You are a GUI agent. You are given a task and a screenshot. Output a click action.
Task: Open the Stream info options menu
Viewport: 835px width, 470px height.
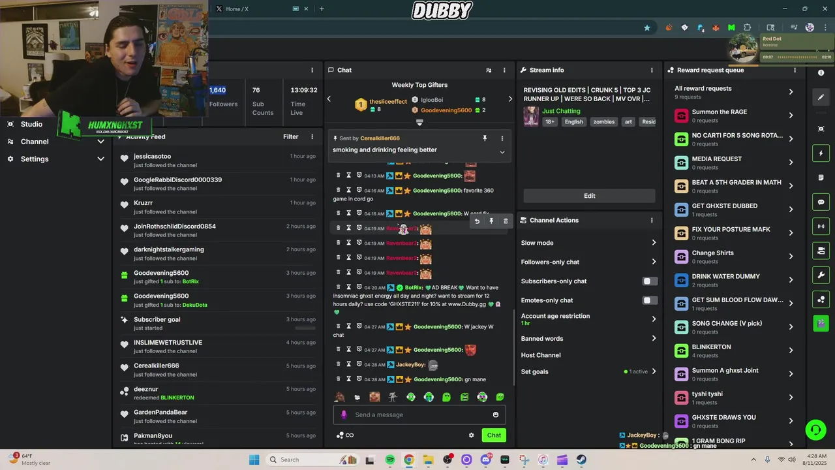point(652,70)
